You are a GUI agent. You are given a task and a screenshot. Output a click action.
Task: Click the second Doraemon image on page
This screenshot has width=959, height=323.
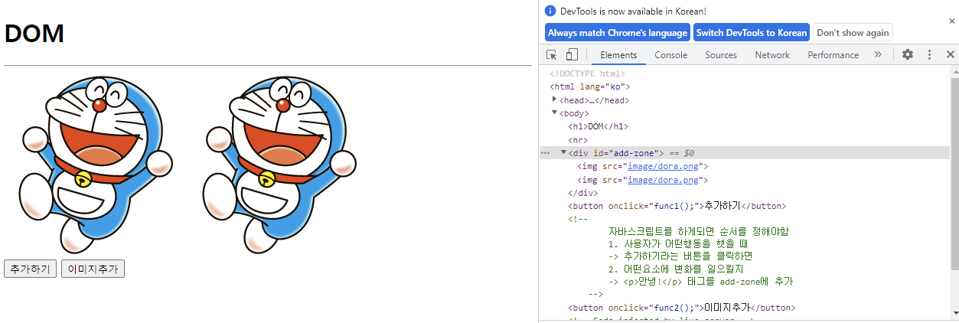279,165
